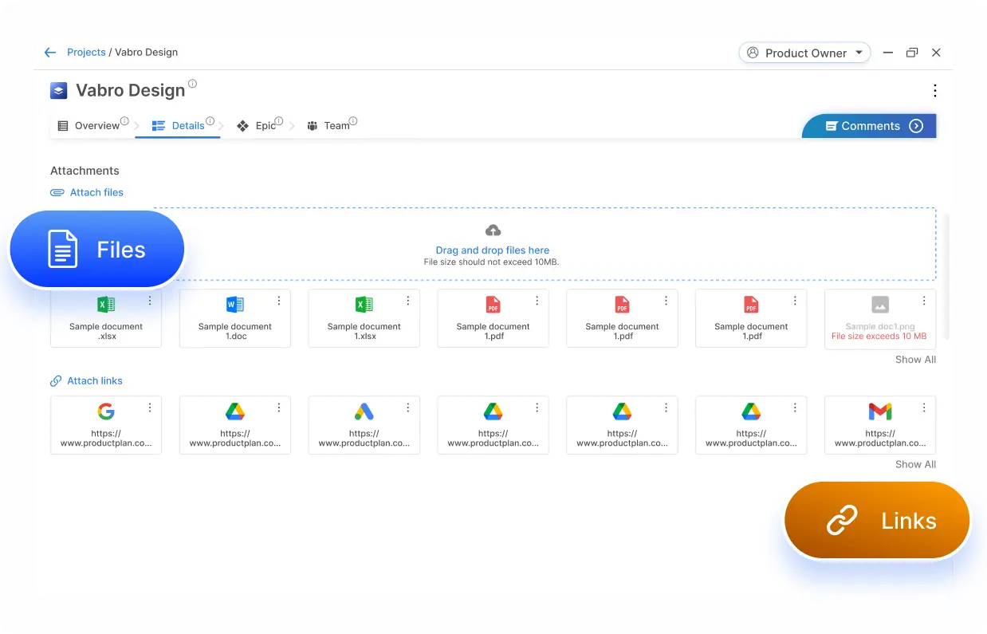Click the speech bubble icon on Comments button
This screenshot has width=987, height=634.
[832, 125]
